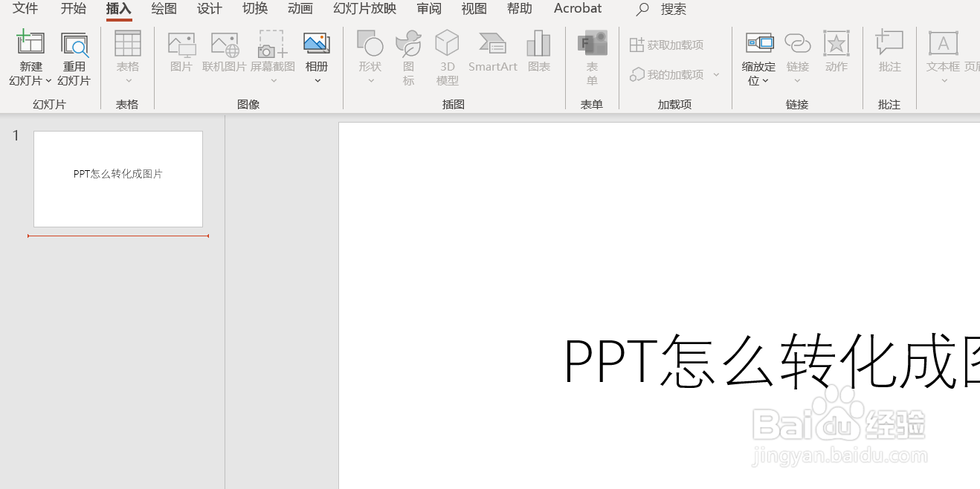
Task: Click the 形状 shapes icon
Action: point(370,44)
